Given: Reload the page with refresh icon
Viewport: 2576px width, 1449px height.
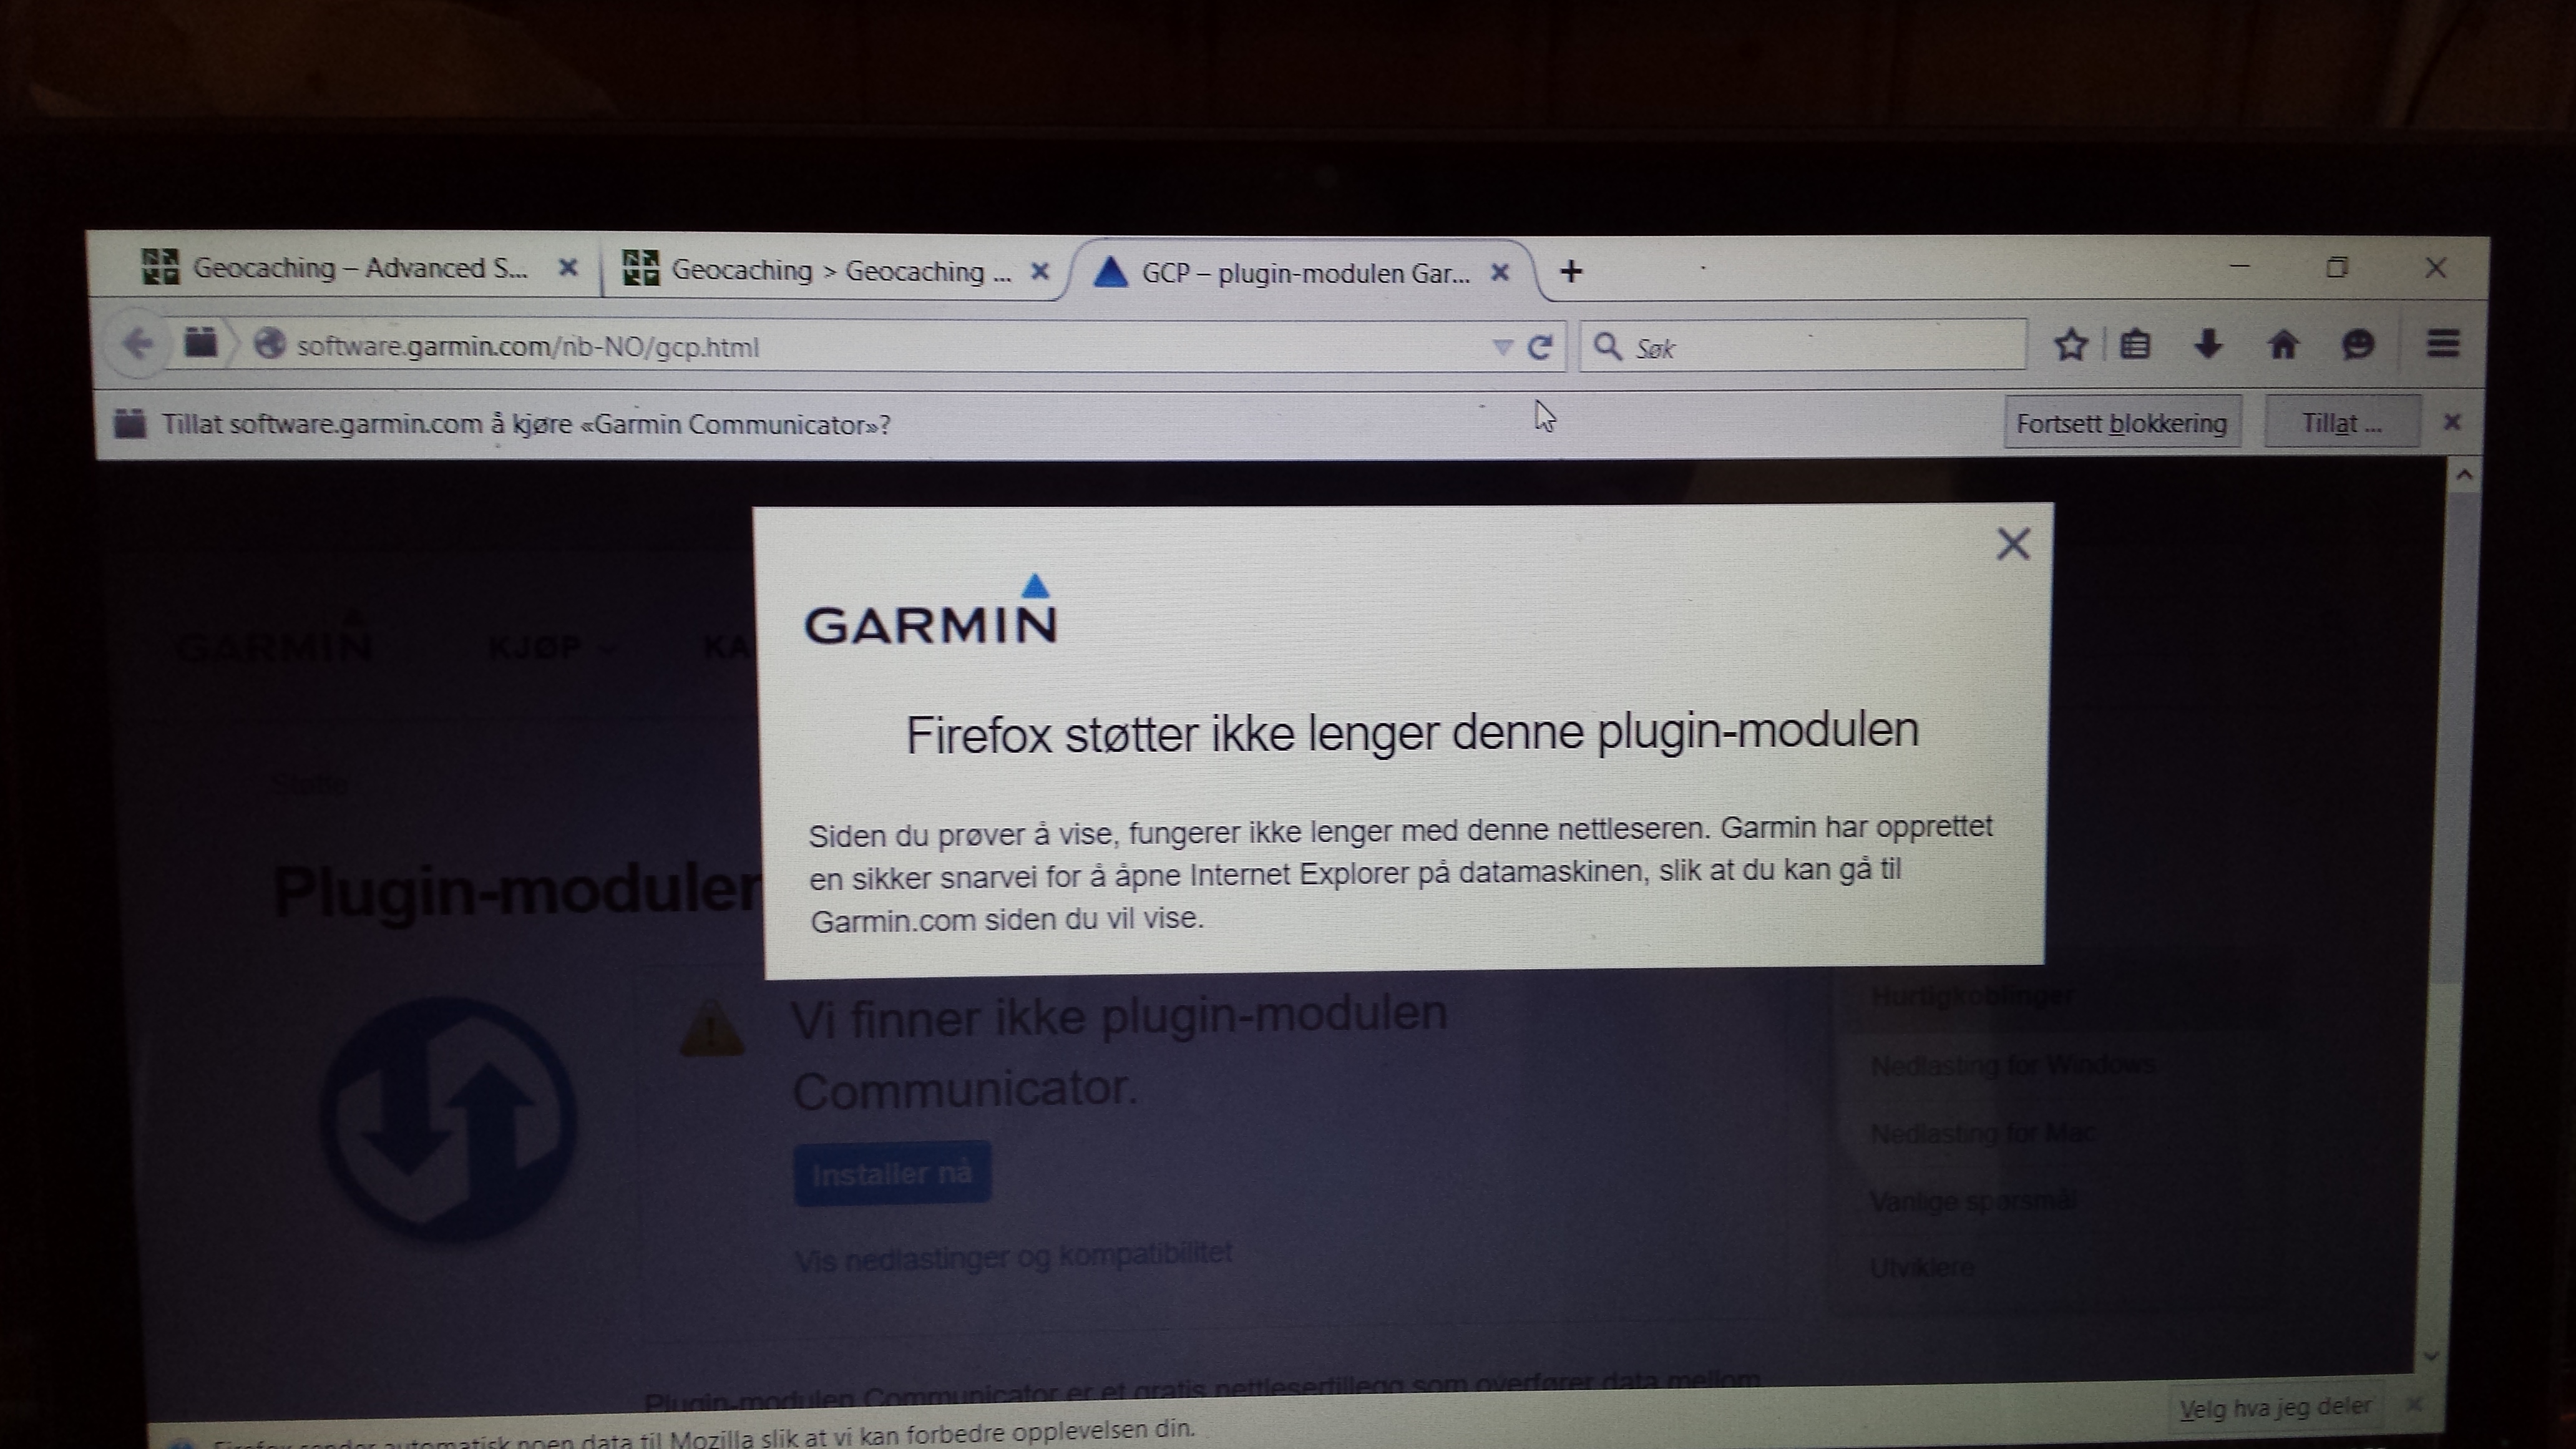Looking at the screenshot, I should tap(1541, 347).
